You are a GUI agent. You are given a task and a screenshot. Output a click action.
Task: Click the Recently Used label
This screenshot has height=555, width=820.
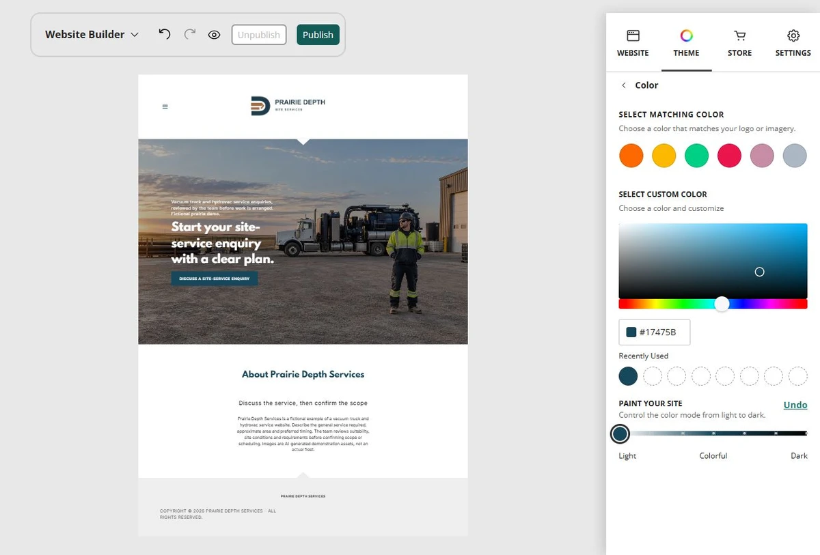[643, 356]
